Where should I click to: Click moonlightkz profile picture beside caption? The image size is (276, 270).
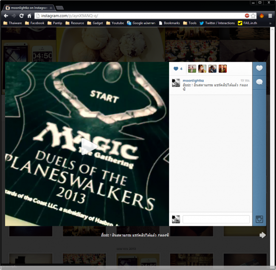click(176, 83)
